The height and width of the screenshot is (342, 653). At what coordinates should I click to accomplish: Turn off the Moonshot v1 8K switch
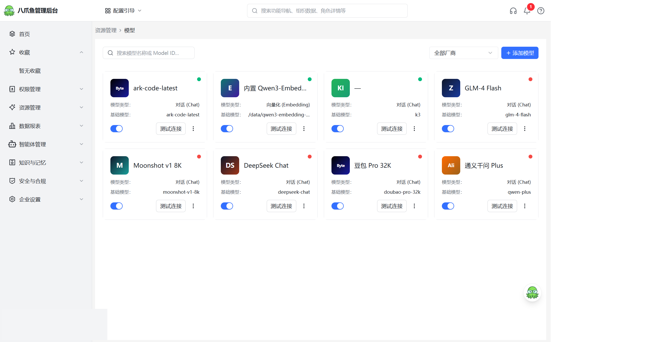pos(117,206)
